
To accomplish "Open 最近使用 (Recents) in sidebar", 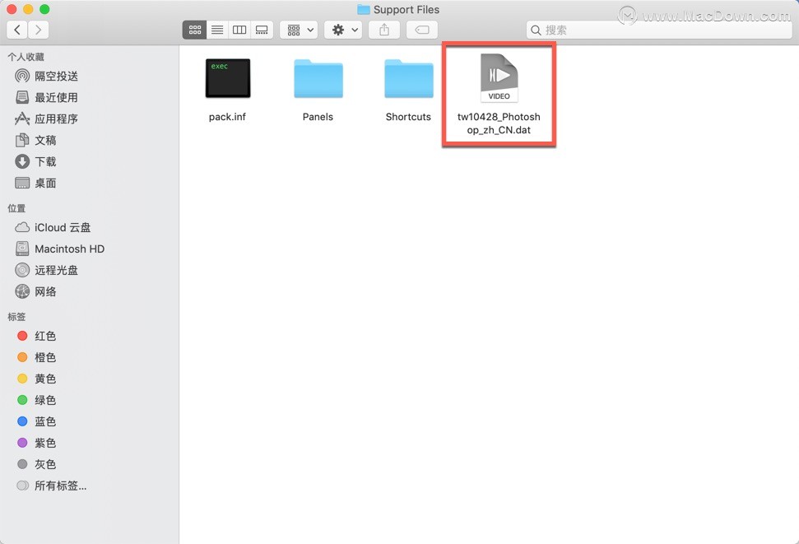I will pos(56,97).
